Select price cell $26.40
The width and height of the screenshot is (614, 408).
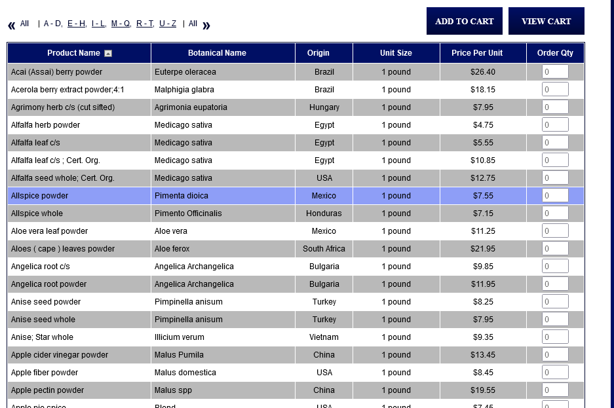point(483,72)
